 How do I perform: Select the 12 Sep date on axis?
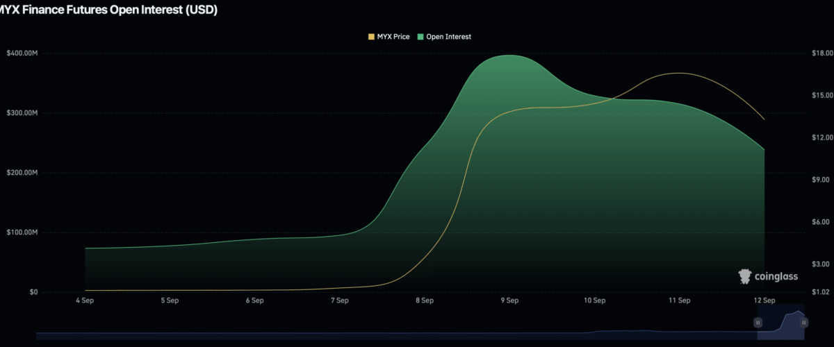[x=764, y=301]
